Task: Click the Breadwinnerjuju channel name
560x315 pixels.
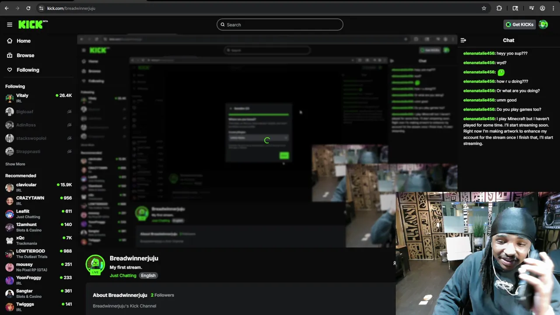Action: pyautogui.click(x=134, y=258)
